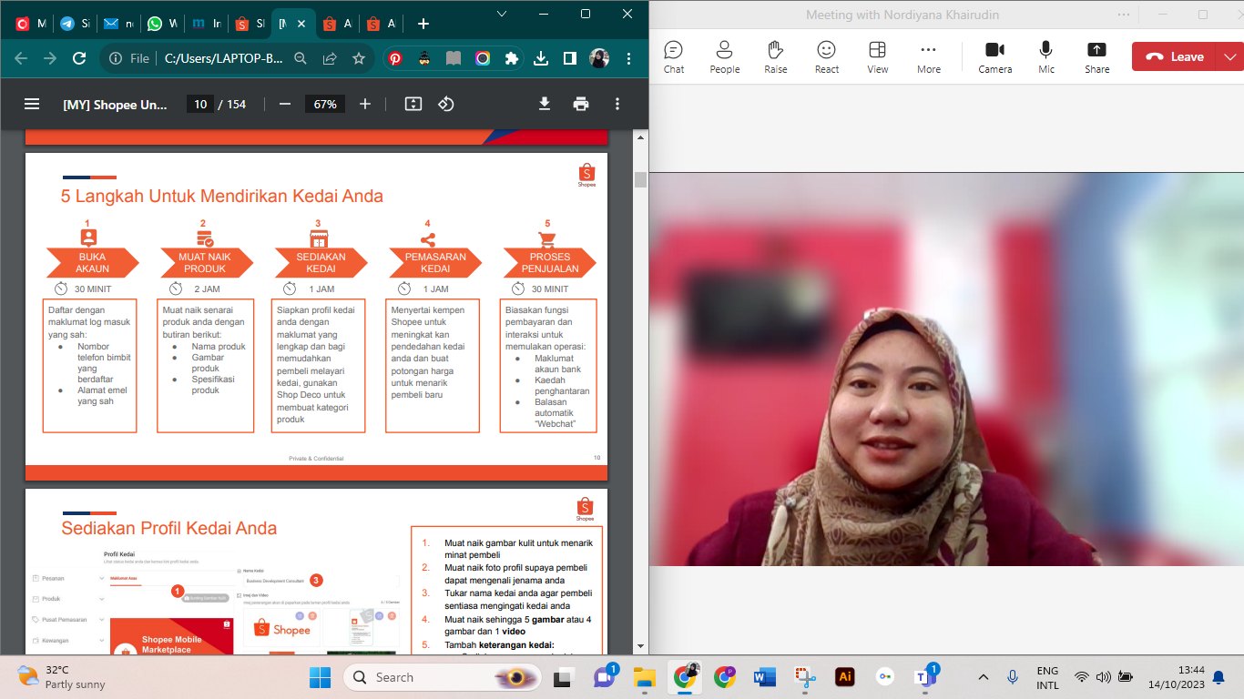Bookmark this tab with star icon

[359, 58]
